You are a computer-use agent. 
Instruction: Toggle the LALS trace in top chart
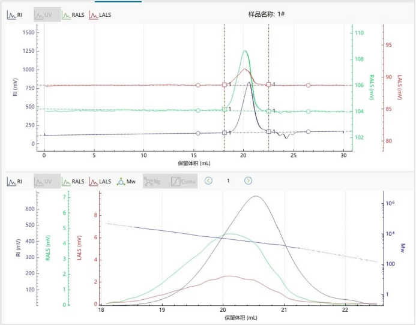coord(100,14)
